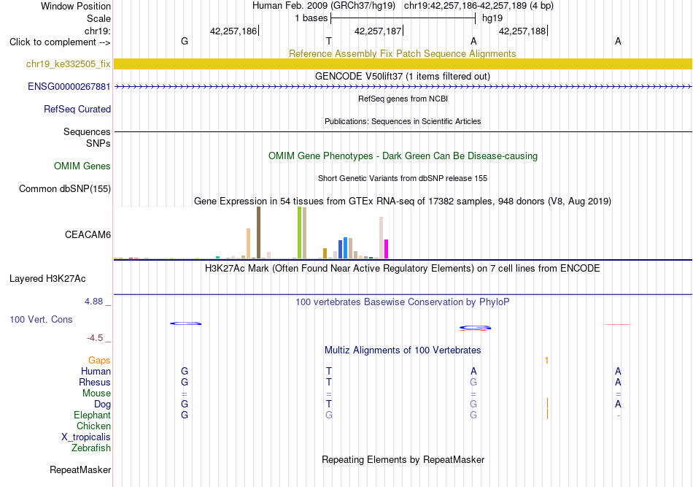Click the RefSeq Curated track label
The image size is (693, 487).
pyautogui.click(x=77, y=110)
